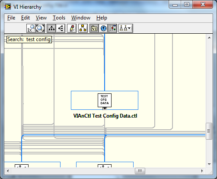Image resolution: width=217 pixels, height=179 pixels.
Task: Click the VIAnCtl Test Config Data.ctl label
Action: point(105,116)
